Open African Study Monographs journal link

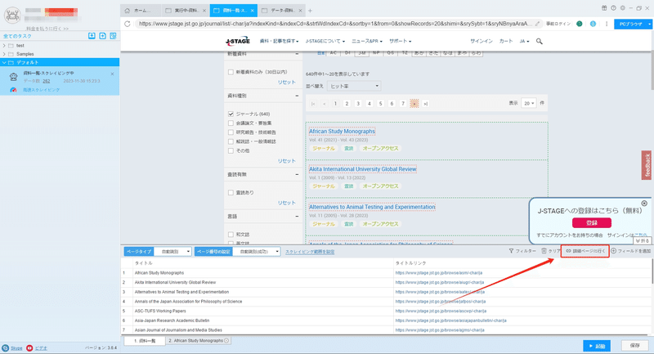[x=342, y=132]
